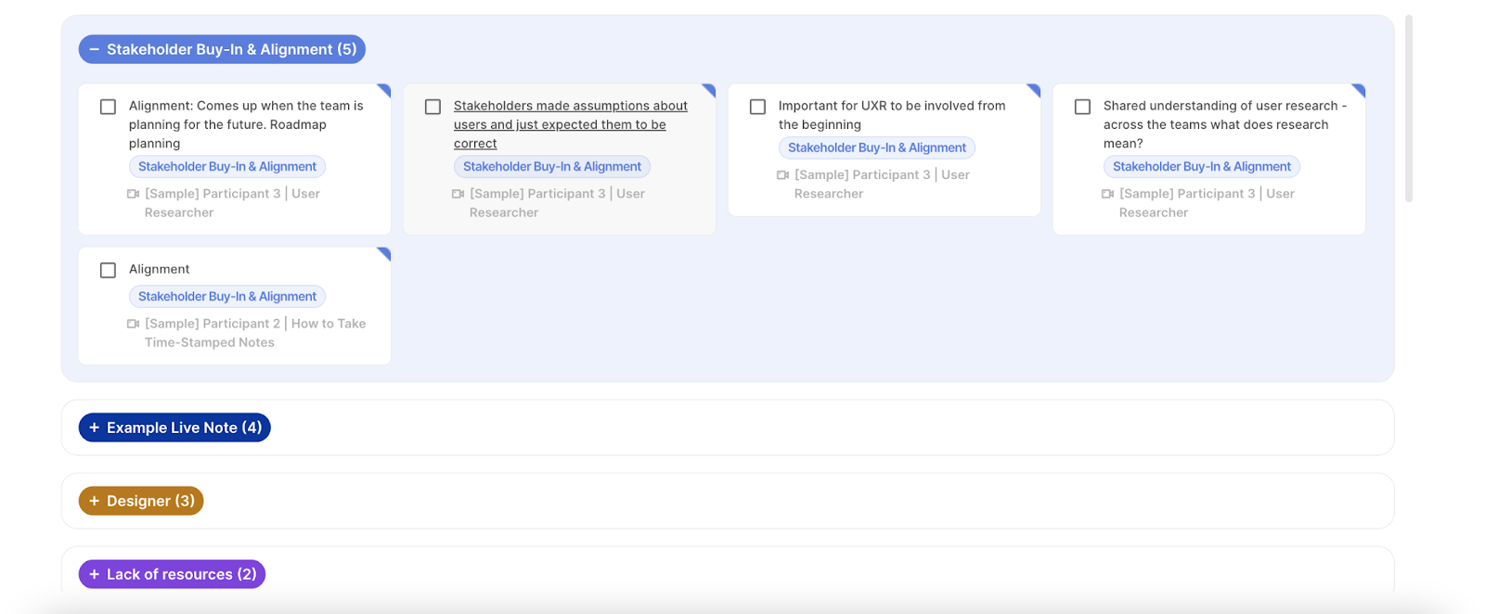The width and height of the screenshot is (1485, 614).
Task: Click tag on UXR involvement note
Action: point(876,147)
